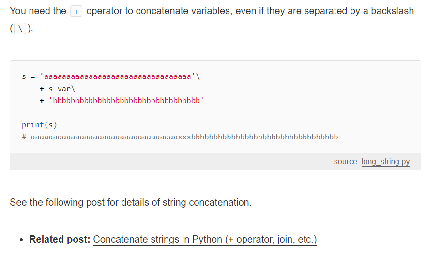The image size is (427, 259).
Task: Click the plus sign before s_var
Action: point(42,89)
